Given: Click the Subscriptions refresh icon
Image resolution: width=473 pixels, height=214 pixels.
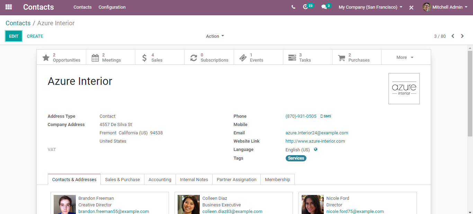Looking at the screenshot, I should (x=194, y=57).
